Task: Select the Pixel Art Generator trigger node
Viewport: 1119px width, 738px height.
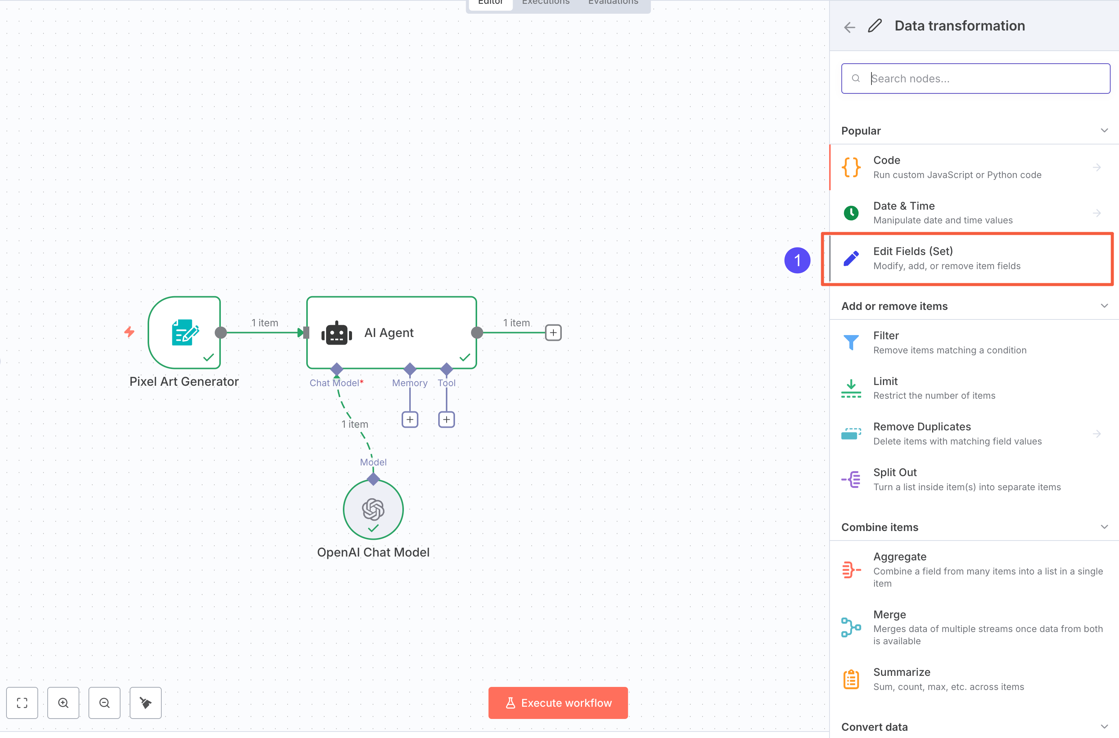Action: (x=184, y=332)
